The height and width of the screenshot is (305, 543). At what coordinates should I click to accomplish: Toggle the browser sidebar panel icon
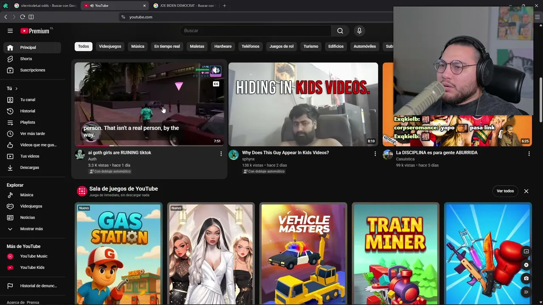(31, 17)
